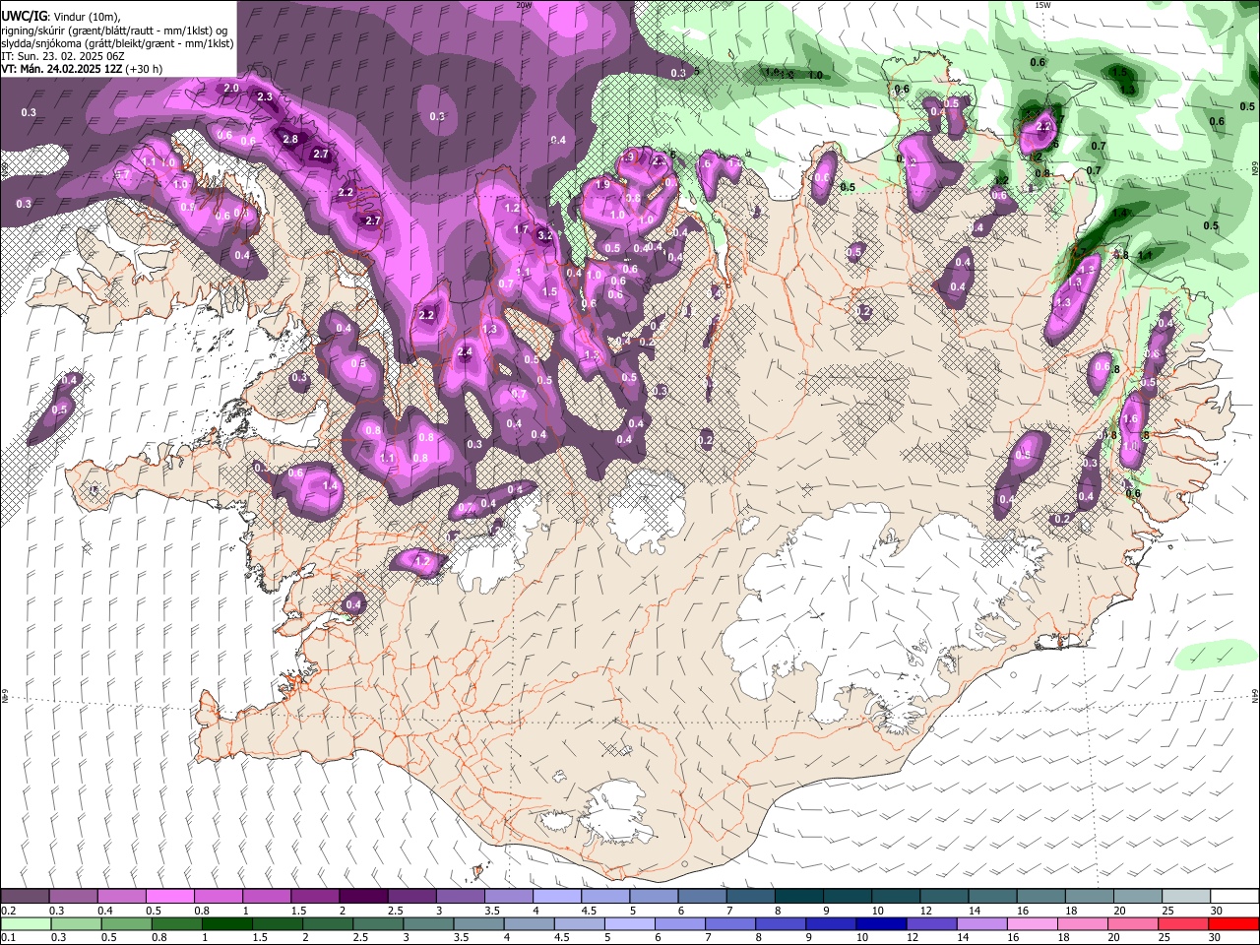Click the dark teal snow-scale swatch labeled 8

797,896
